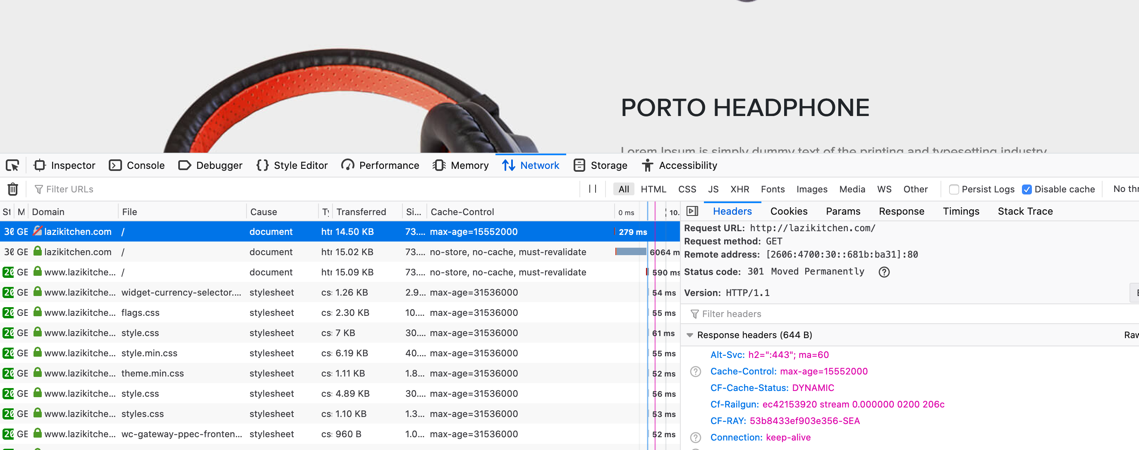Click the element picker icon
The image size is (1139, 450).
(x=12, y=166)
